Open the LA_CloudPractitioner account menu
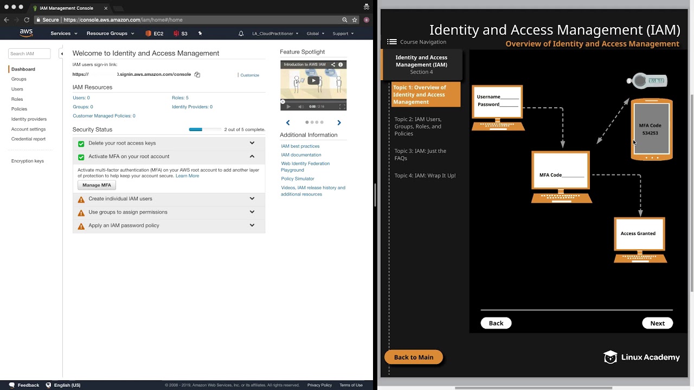 click(275, 34)
